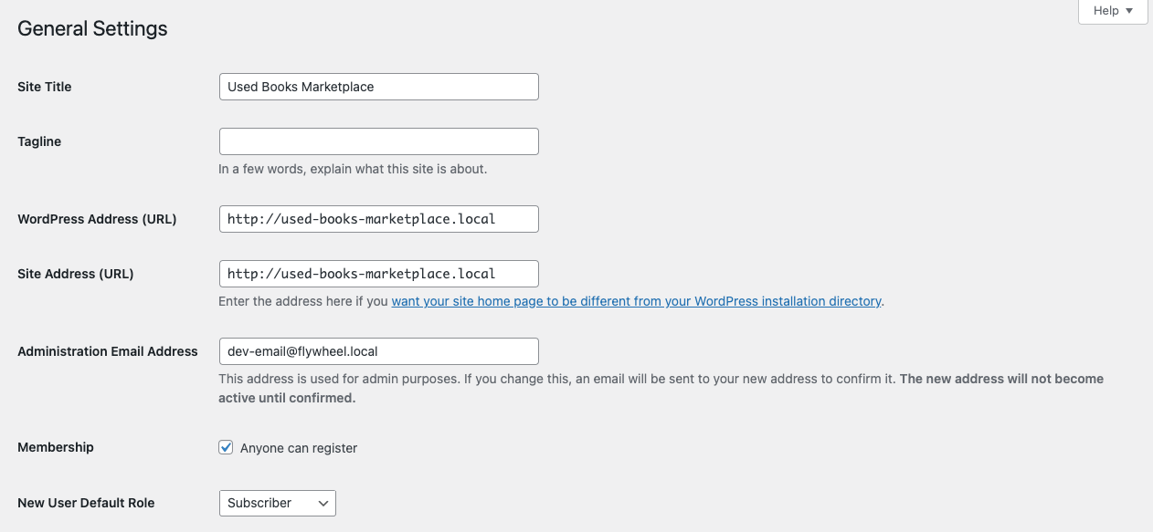Viewport: 1153px width, 532px height.
Task: Click the Site Address (URL) label
Action: [76, 274]
